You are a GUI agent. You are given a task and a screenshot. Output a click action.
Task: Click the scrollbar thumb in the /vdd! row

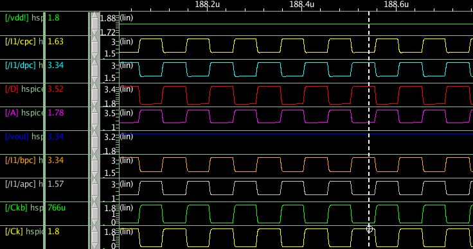coord(94,24)
